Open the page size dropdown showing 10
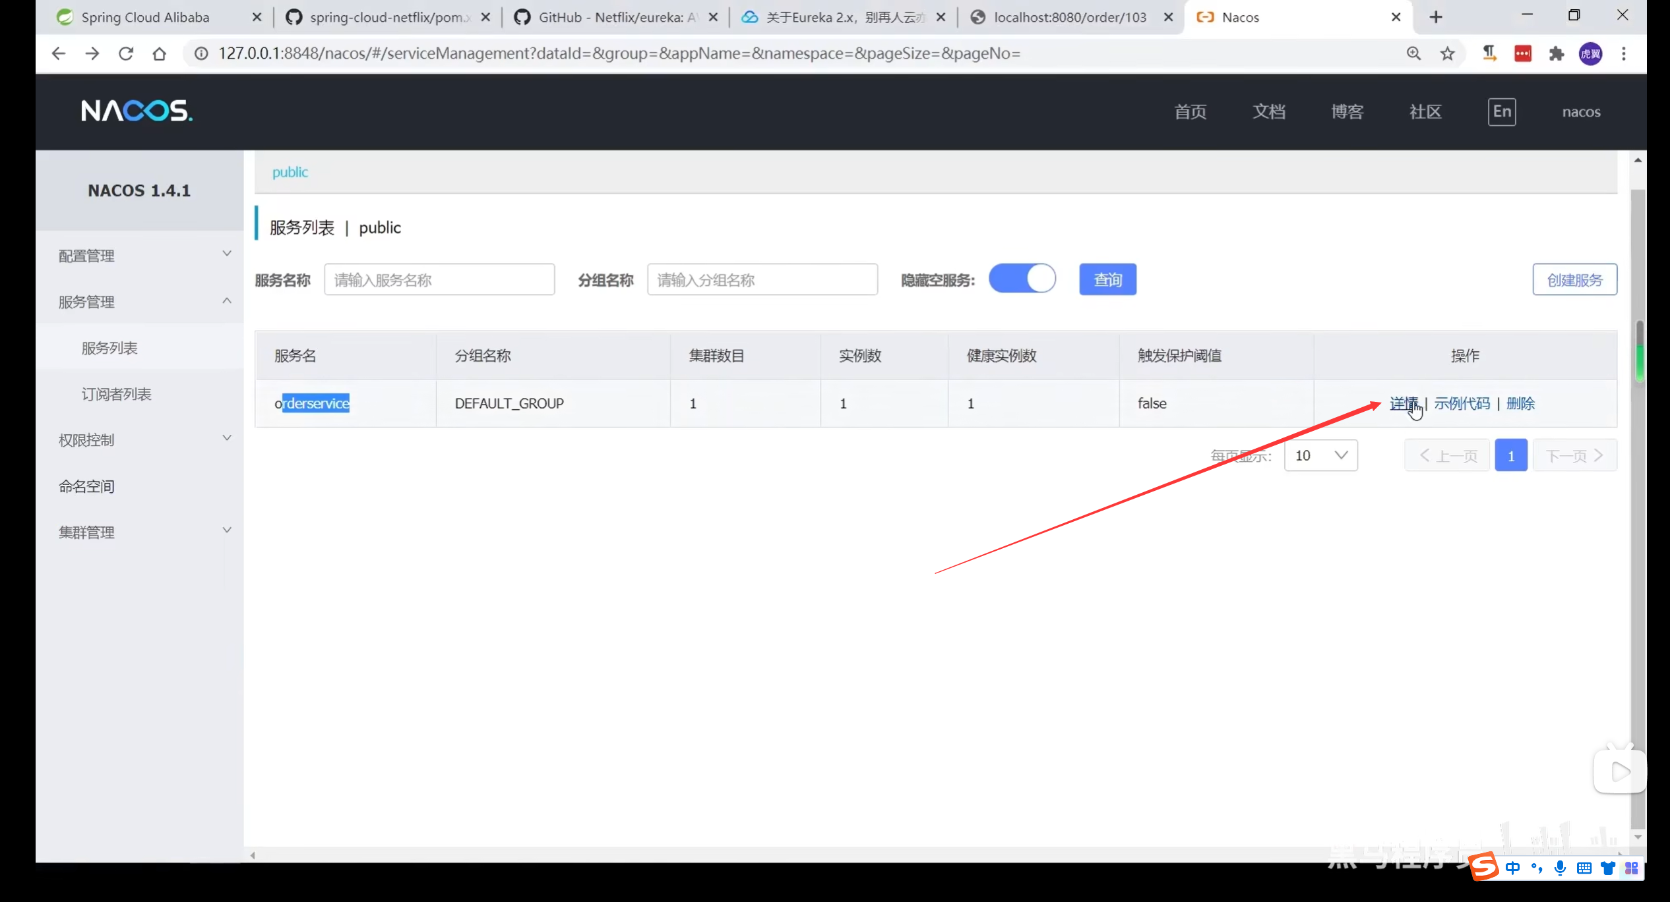1670x902 pixels. [1320, 455]
